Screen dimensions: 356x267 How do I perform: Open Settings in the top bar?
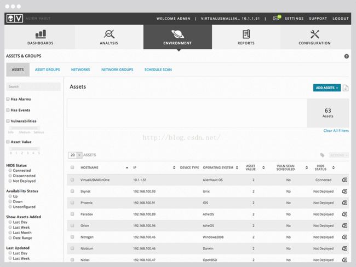294,19
